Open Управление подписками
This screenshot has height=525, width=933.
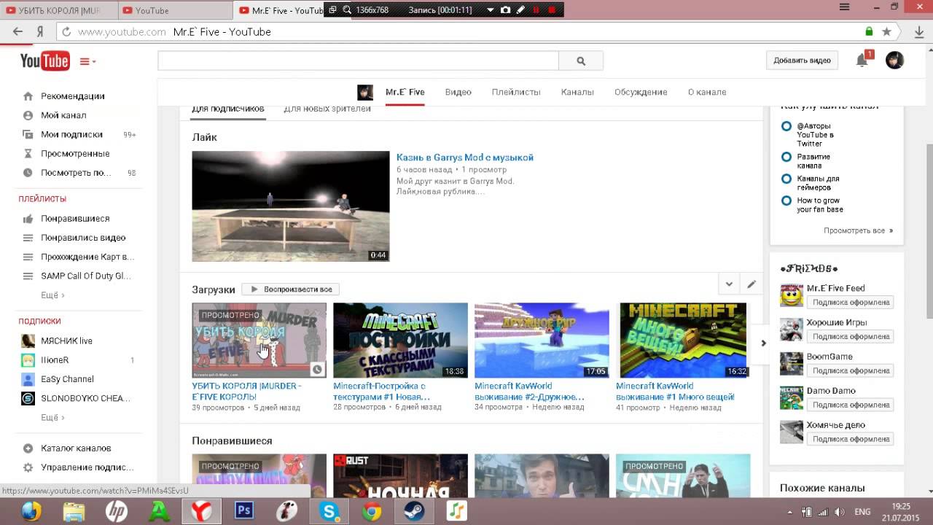[x=87, y=467]
